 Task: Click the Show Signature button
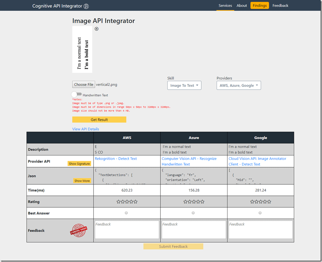coord(79,164)
